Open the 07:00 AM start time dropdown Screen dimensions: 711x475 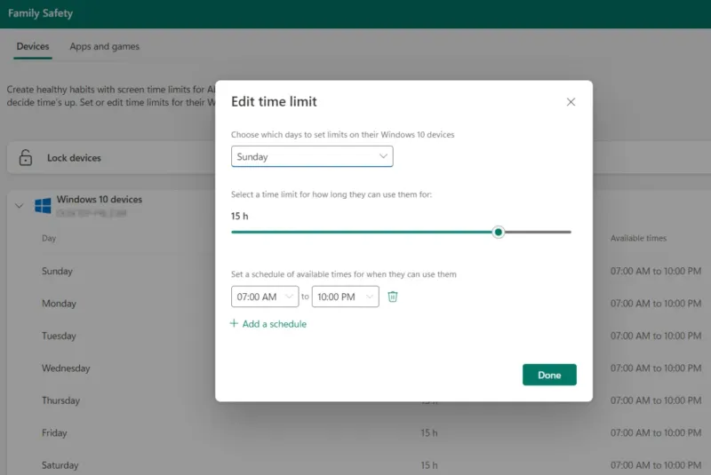[x=265, y=297]
